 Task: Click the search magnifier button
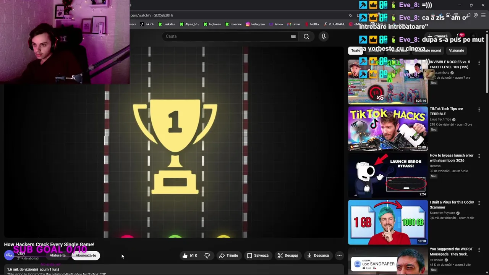(x=306, y=36)
